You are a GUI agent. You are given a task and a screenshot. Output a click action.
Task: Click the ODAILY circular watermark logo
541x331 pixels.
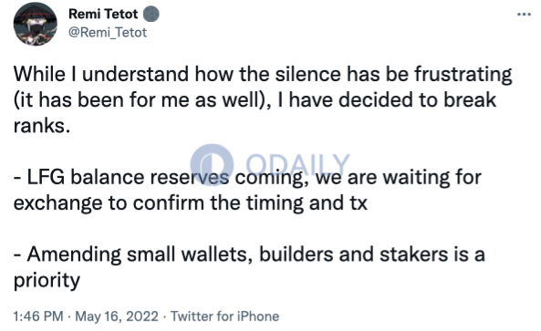(x=212, y=165)
